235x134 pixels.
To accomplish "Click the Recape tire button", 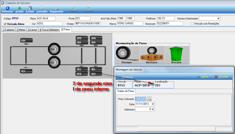I will point(127,55).
